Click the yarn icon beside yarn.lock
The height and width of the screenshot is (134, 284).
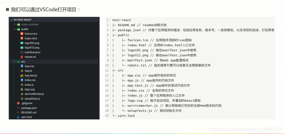tap(18, 117)
